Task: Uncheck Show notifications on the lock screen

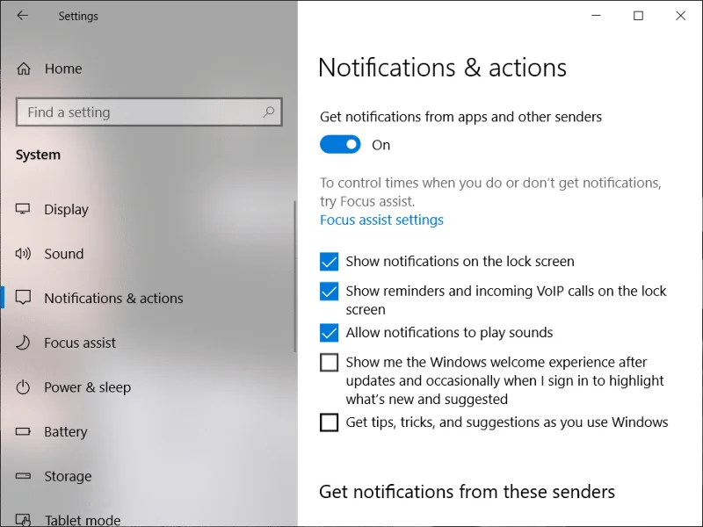Action: (x=329, y=262)
